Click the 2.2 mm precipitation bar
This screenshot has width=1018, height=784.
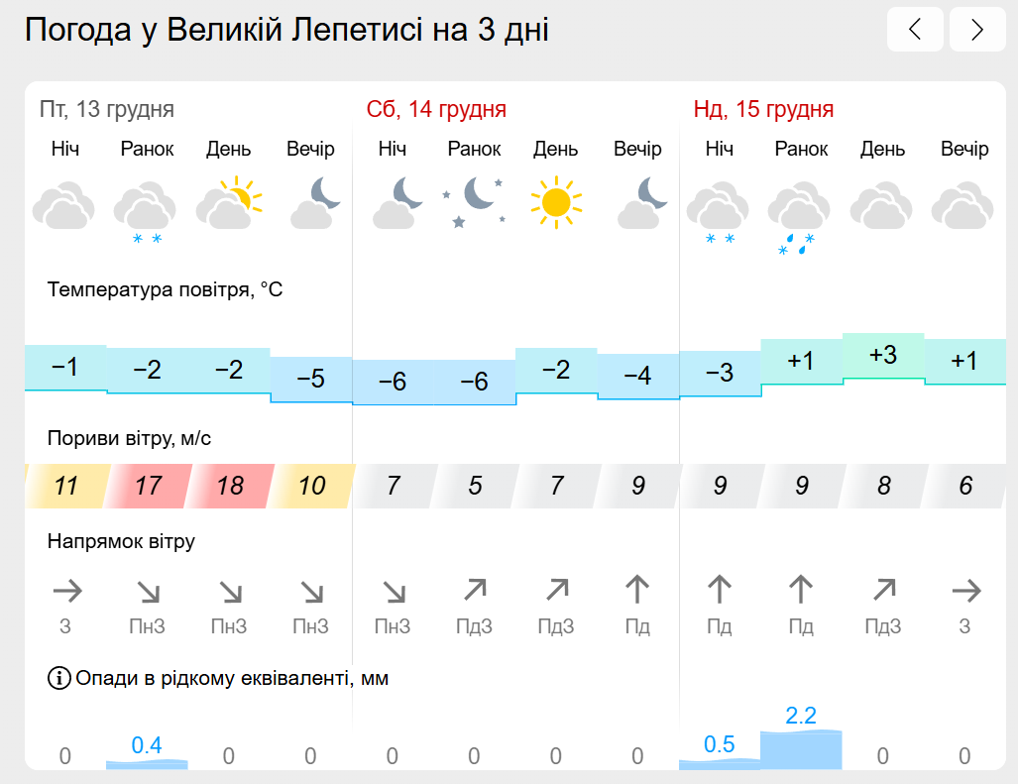(x=801, y=750)
